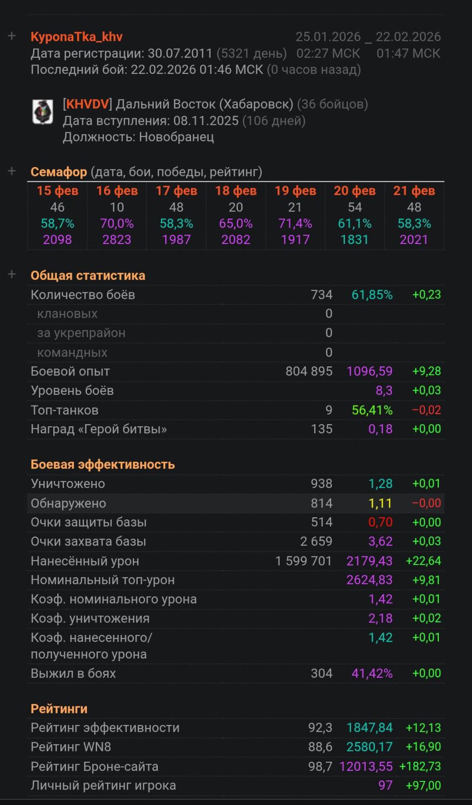Select the Семафор heading
The height and width of the screenshot is (805, 472).
59,172
